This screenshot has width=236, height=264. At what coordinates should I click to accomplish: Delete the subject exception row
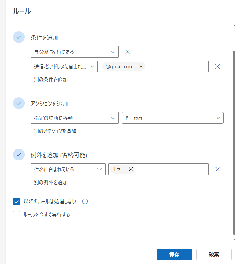point(217,169)
